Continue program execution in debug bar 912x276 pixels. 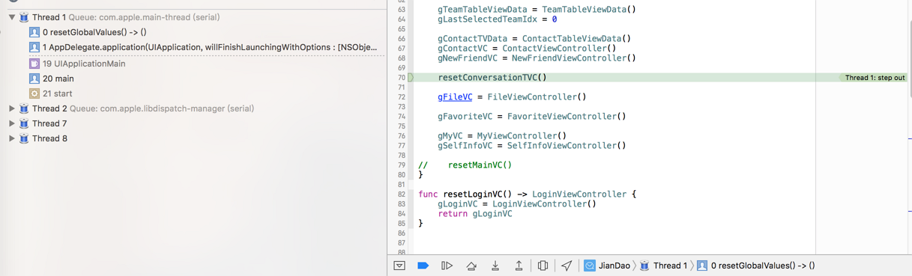tap(447, 266)
